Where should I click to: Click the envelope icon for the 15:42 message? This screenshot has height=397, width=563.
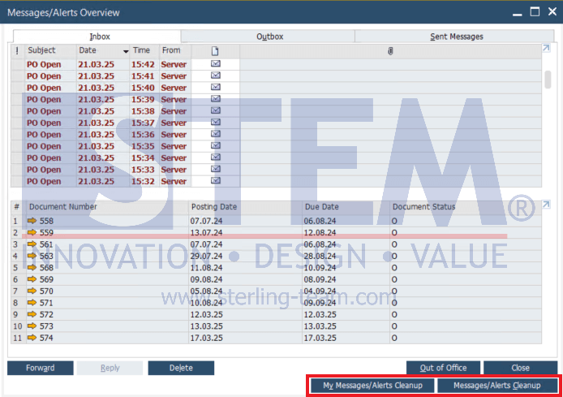215,64
